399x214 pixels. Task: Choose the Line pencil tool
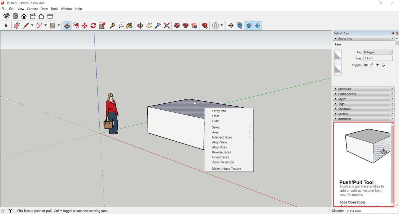click(x=26, y=26)
